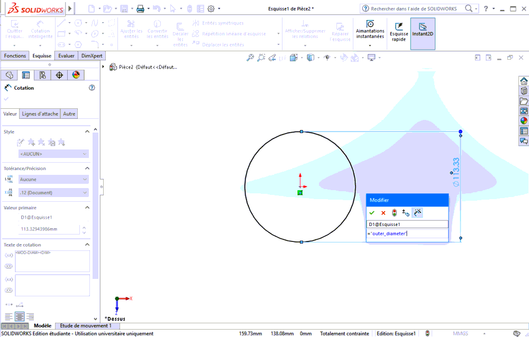Viewport: 529px width, 337px height.
Task: Switch to the Evaluer ribbon tab
Action: (66, 55)
